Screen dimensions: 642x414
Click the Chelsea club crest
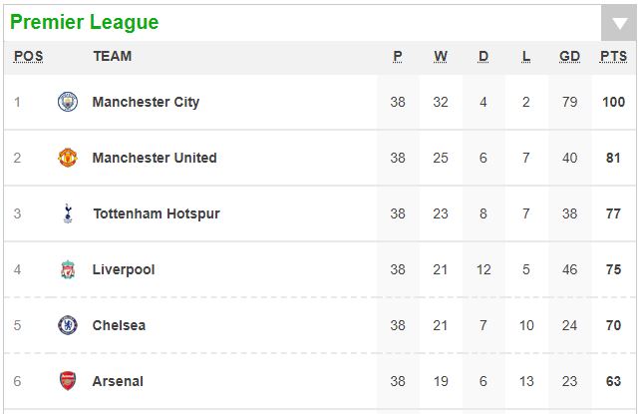pos(67,325)
